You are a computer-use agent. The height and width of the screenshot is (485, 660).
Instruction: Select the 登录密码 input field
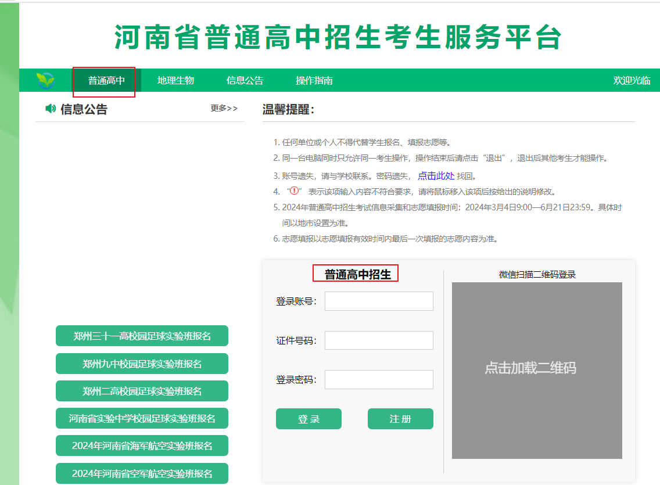379,379
